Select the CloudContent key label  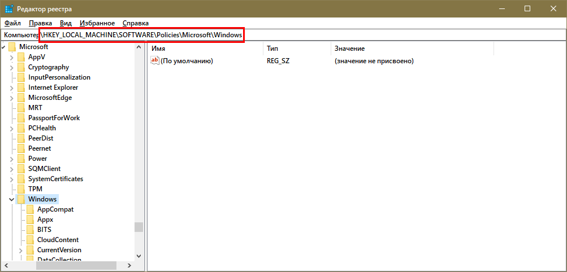(x=58, y=239)
